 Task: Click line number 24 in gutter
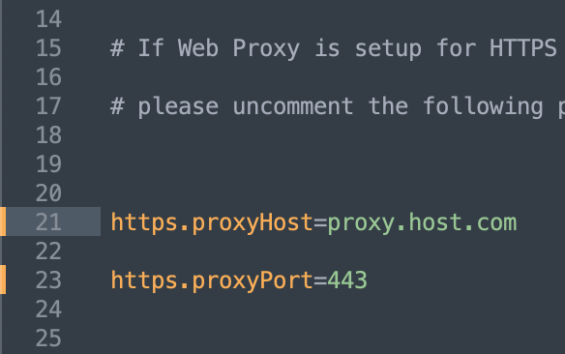pyautogui.click(x=49, y=309)
